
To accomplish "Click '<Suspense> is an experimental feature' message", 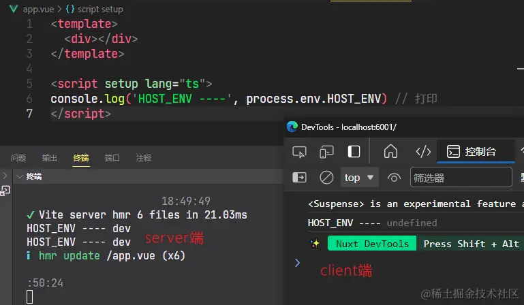I will [x=412, y=204].
